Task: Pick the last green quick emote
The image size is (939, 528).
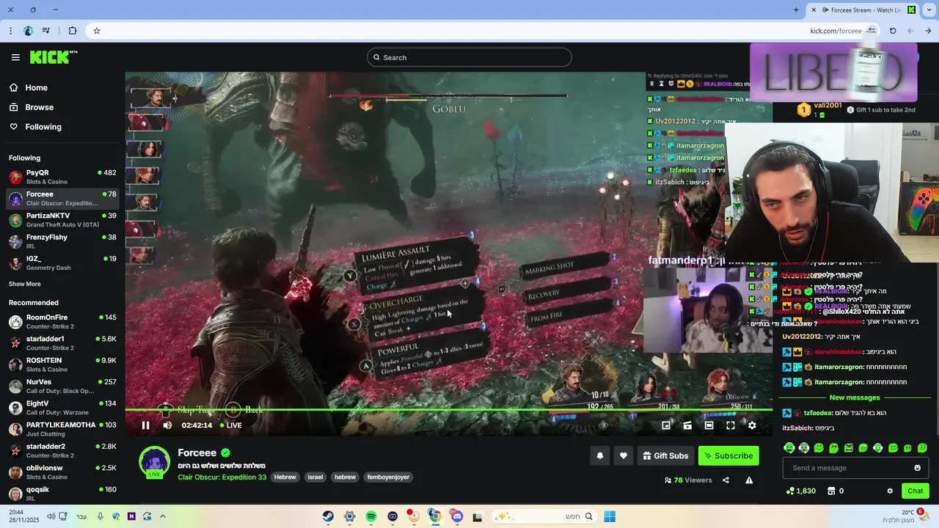Action: click(922, 447)
